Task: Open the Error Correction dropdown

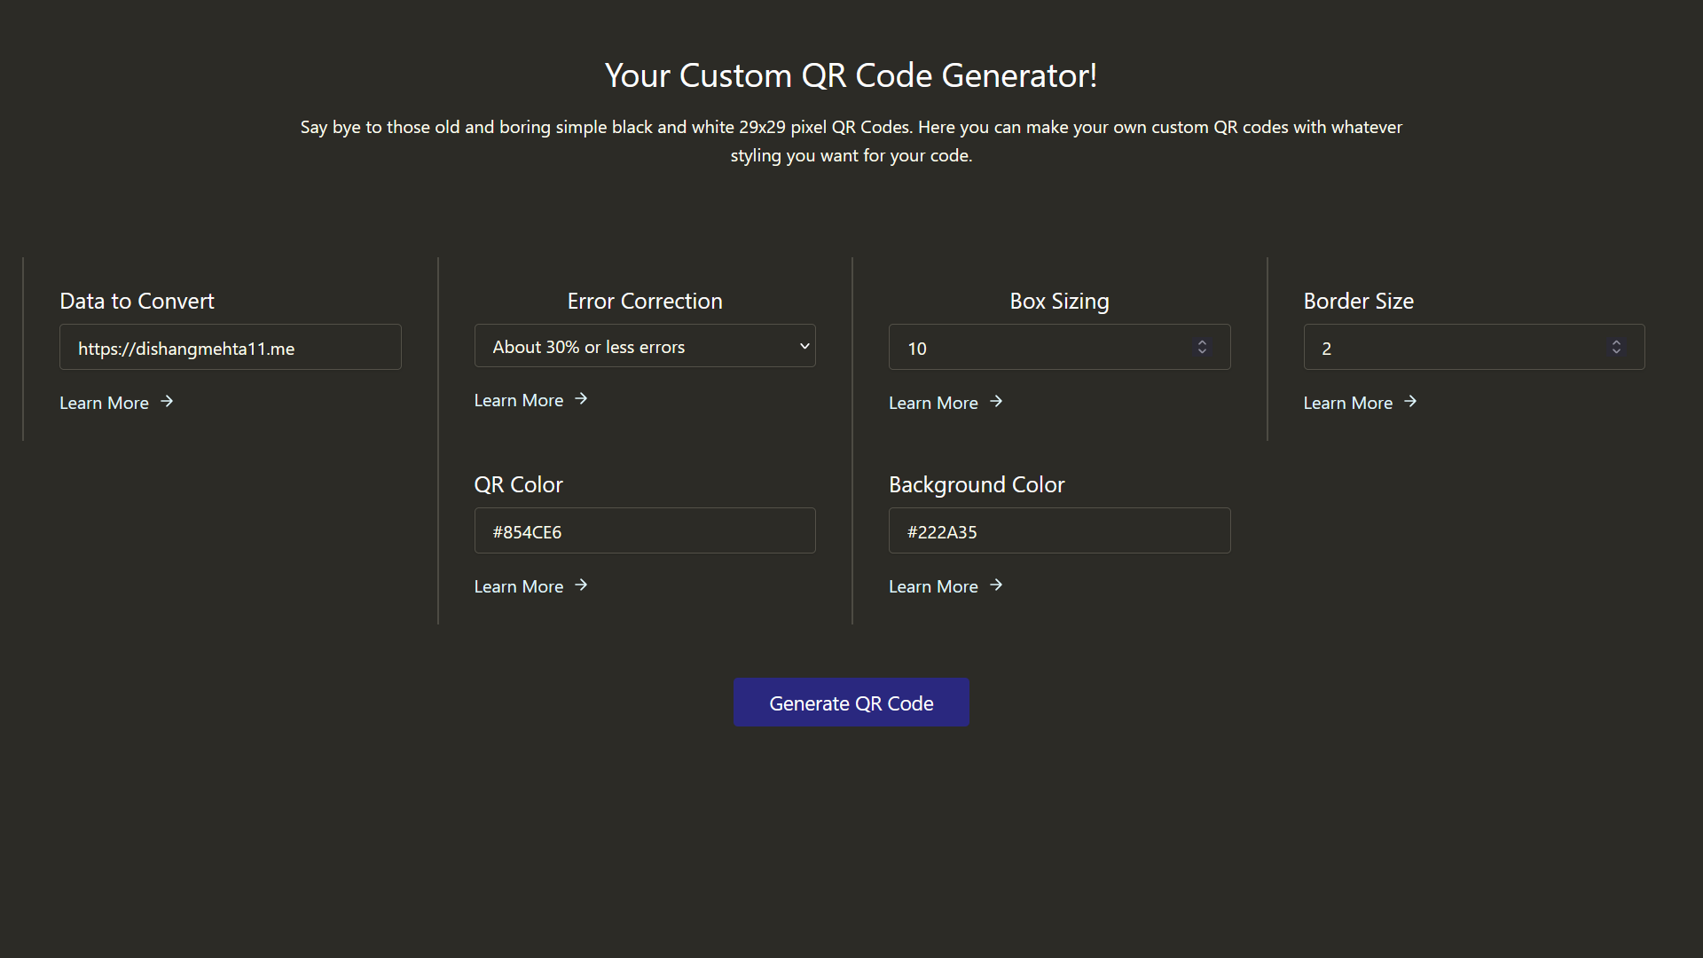Action: pos(645,347)
